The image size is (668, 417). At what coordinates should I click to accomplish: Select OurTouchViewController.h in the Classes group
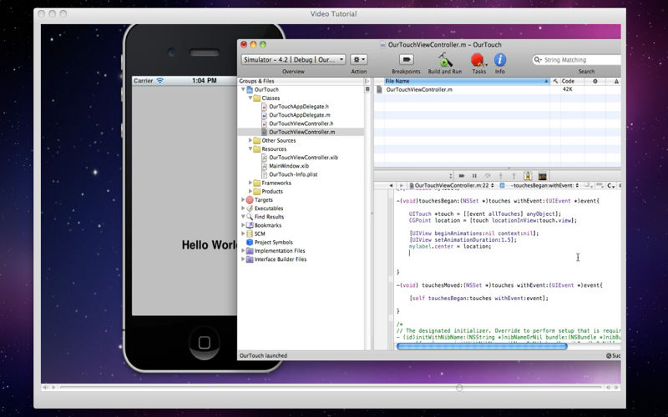click(301, 123)
